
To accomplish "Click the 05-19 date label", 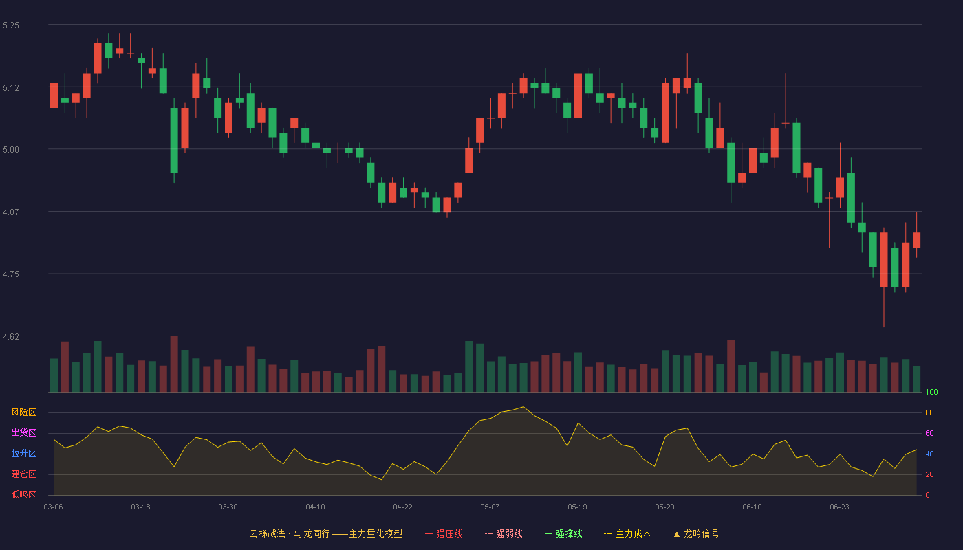I will tap(577, 507).
